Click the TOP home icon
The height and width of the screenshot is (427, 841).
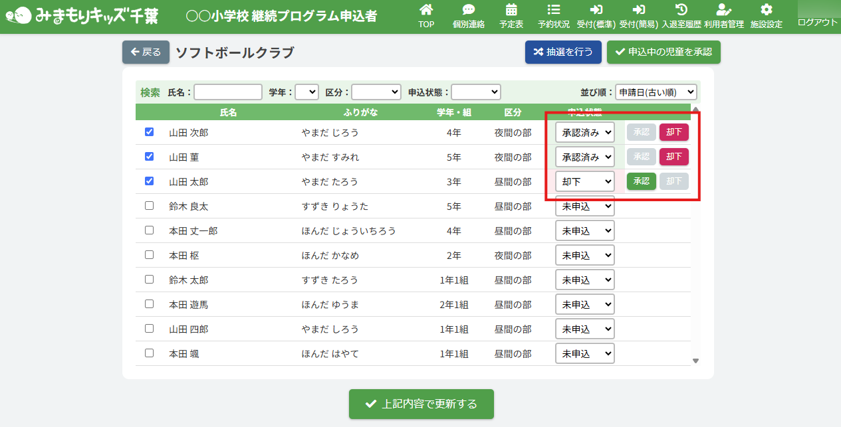(426, 10)
